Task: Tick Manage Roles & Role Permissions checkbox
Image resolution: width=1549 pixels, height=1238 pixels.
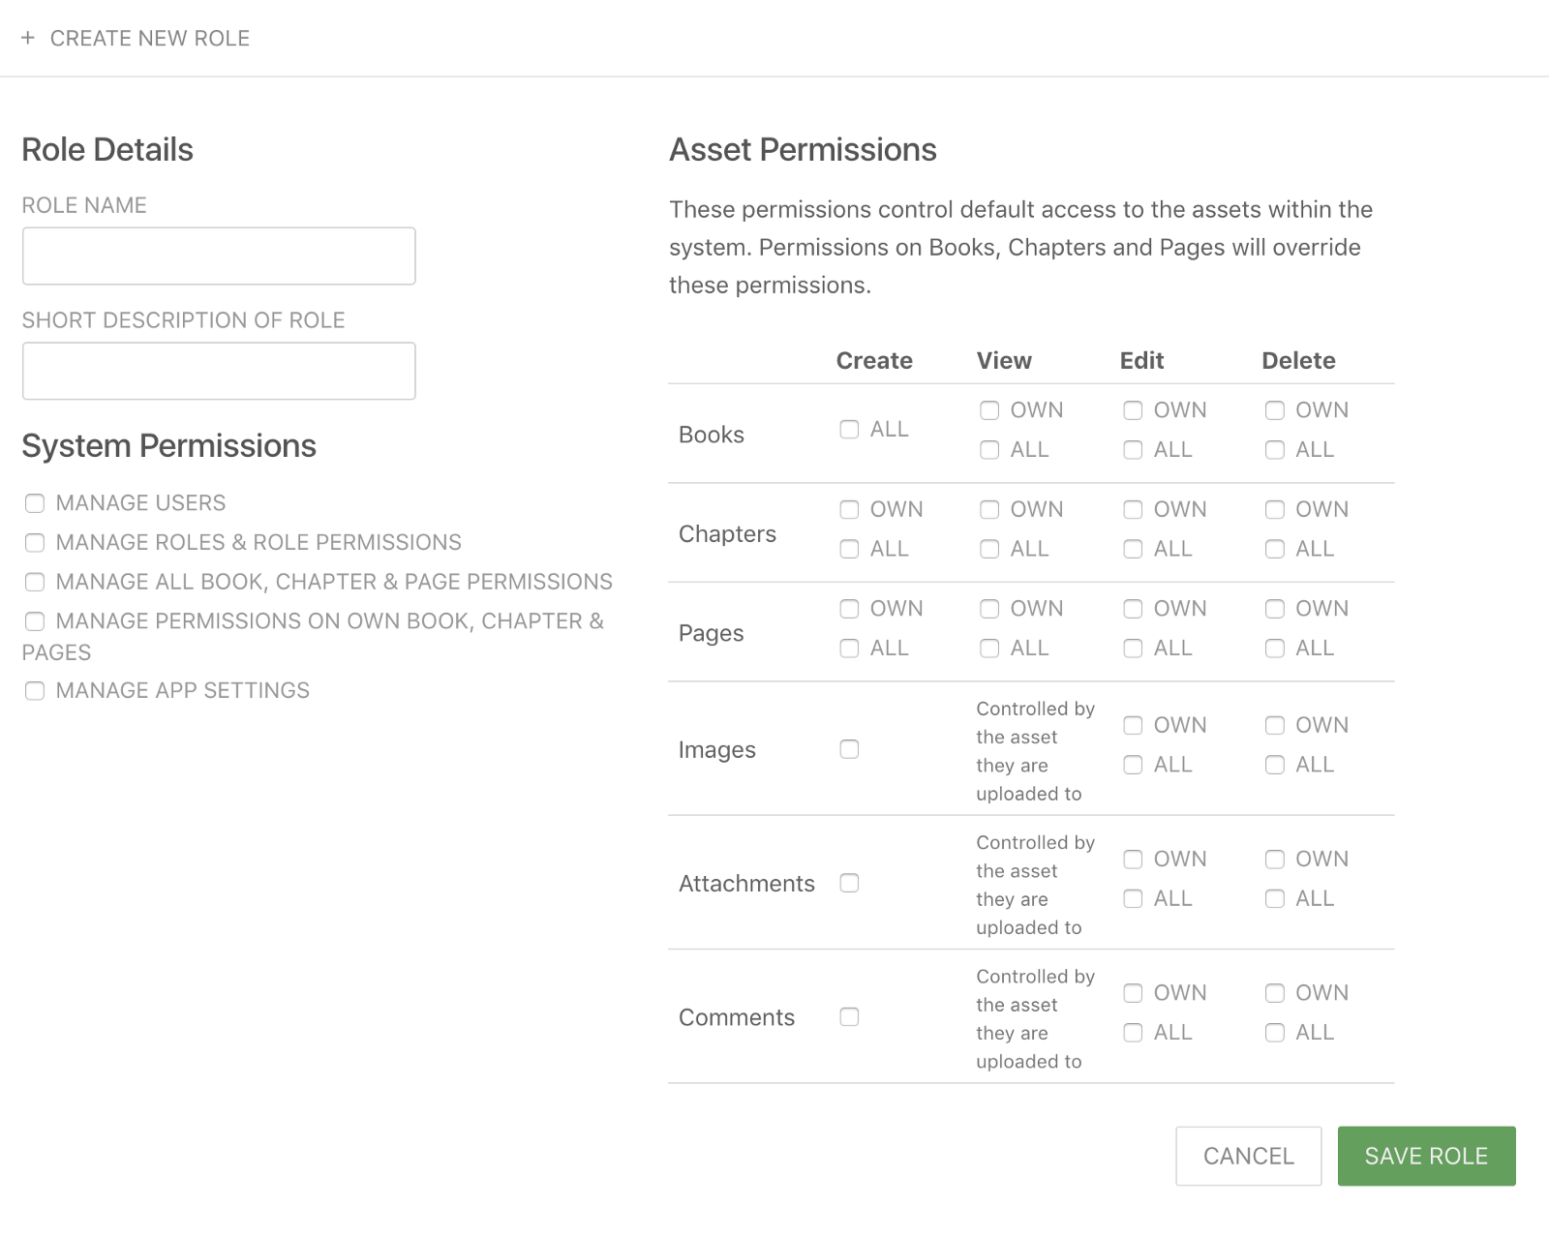Action: tap(35, 543)
